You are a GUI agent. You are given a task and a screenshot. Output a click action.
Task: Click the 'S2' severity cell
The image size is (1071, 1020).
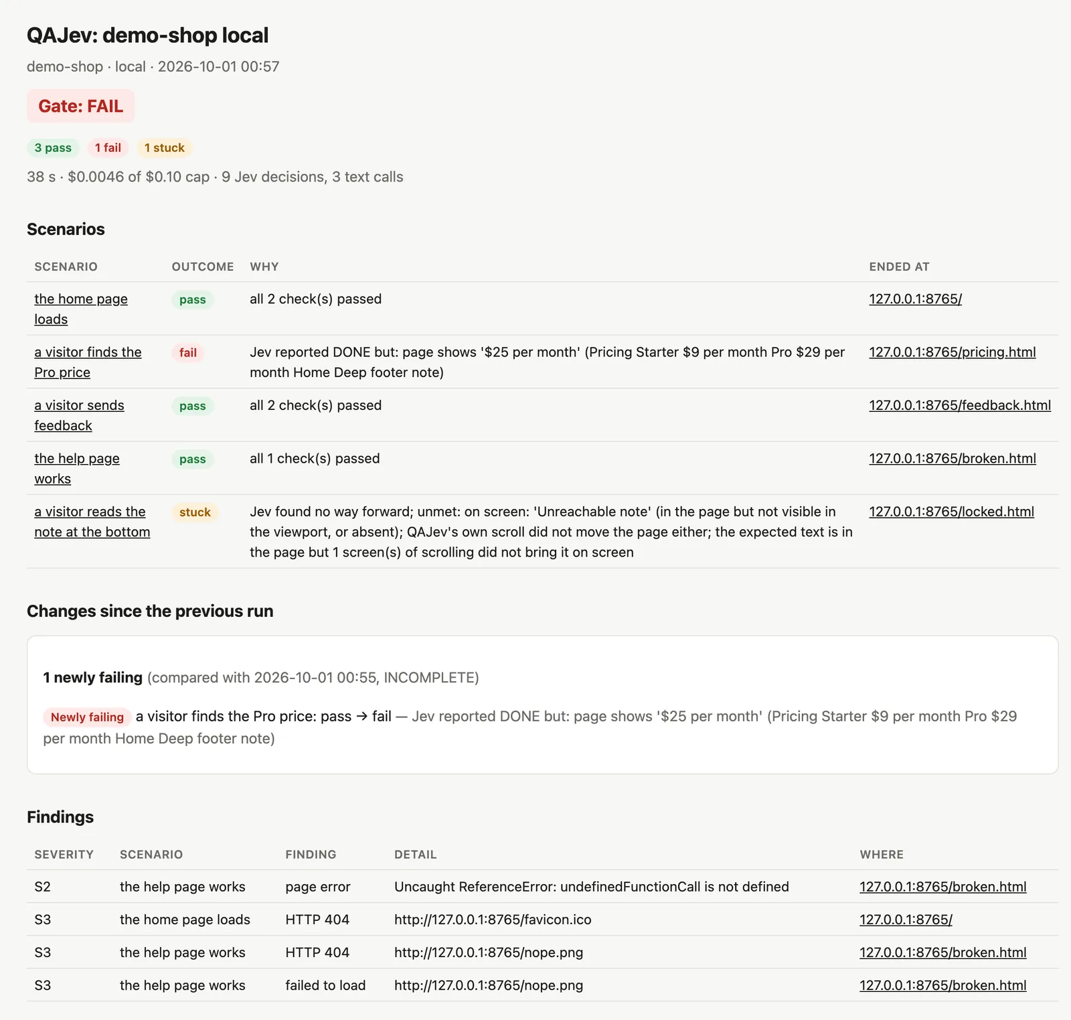(x=42, y=887)
